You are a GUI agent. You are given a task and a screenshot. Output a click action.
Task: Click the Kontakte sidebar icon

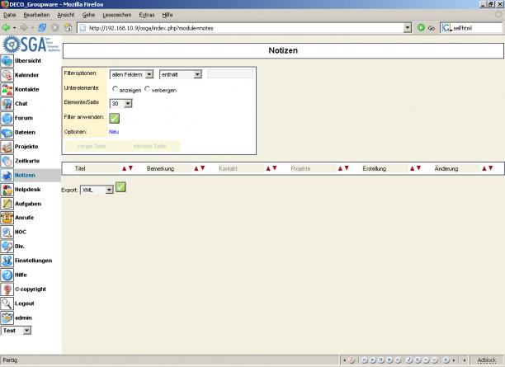coord(7,89)
